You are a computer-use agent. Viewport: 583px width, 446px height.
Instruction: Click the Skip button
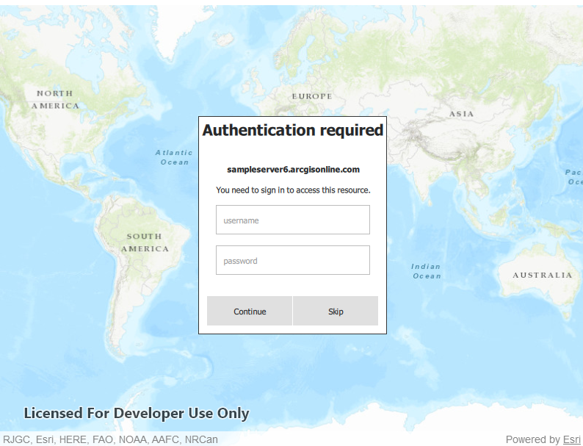coord(336,311)
